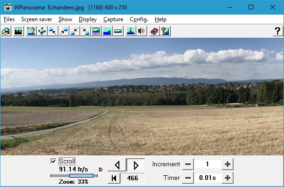Click the small red icon beside frame rate

click(x=100, y=170)
